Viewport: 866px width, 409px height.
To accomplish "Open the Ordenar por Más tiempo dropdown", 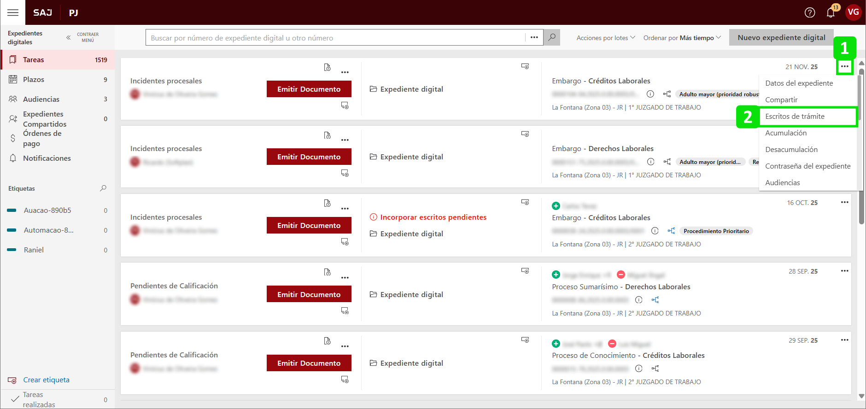I will 682,38.
